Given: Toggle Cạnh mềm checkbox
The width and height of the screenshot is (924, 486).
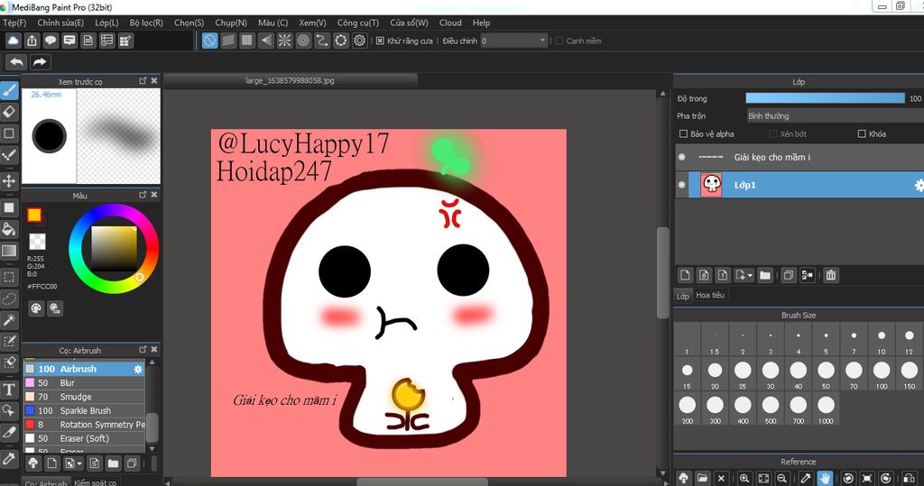Looking at the screenshot, I should click(x=559, y=41).
